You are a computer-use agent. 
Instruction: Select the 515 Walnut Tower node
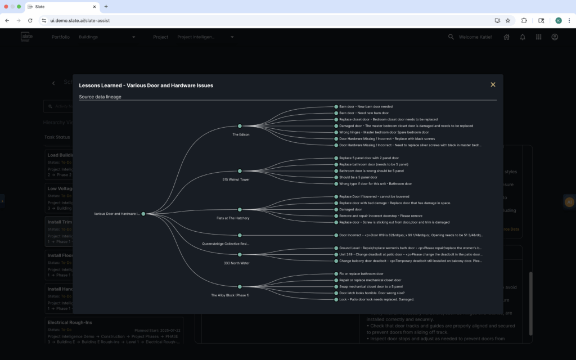[x=240, y=171]
